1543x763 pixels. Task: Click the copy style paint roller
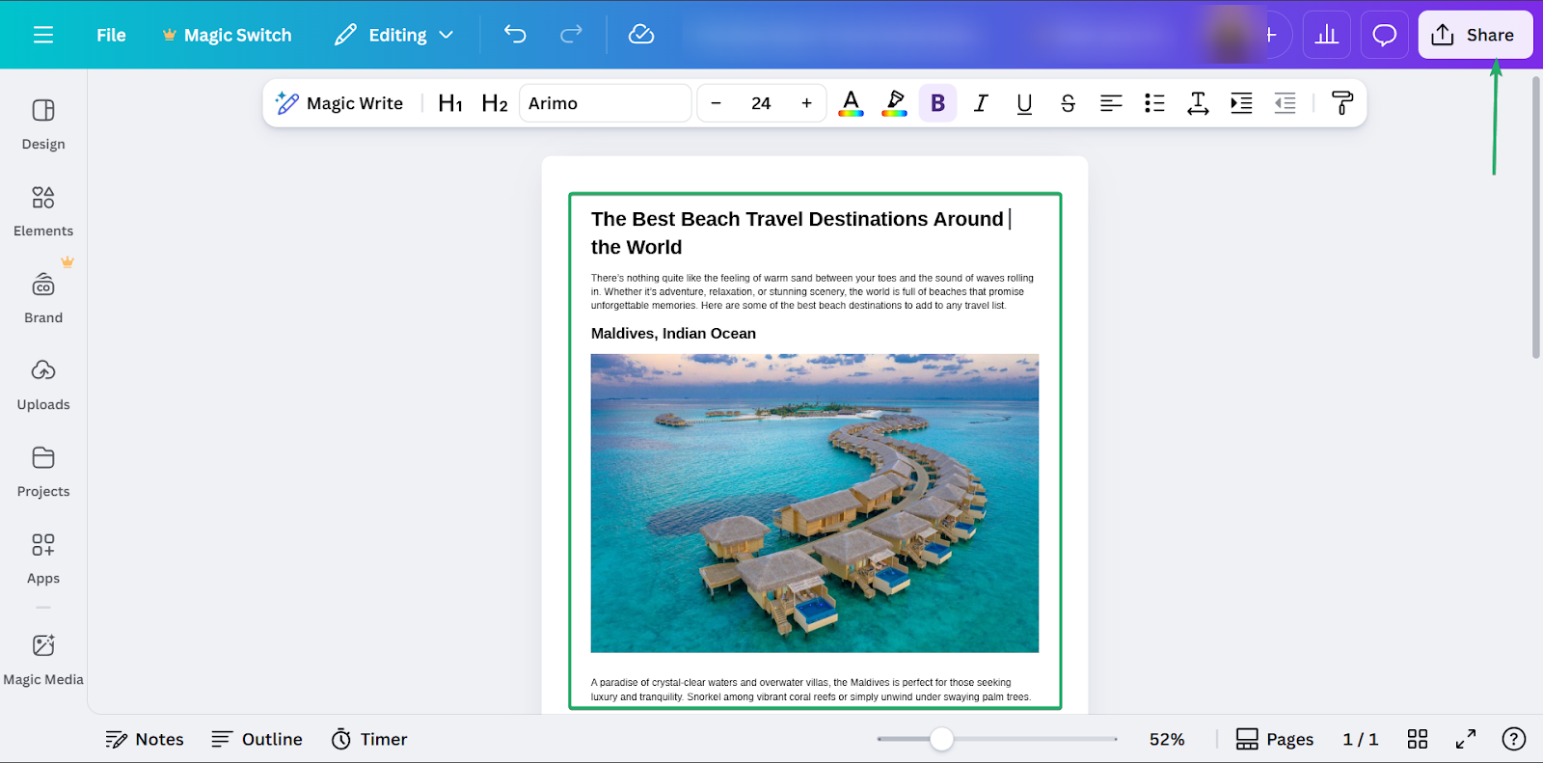click(x=1341, y=103)
